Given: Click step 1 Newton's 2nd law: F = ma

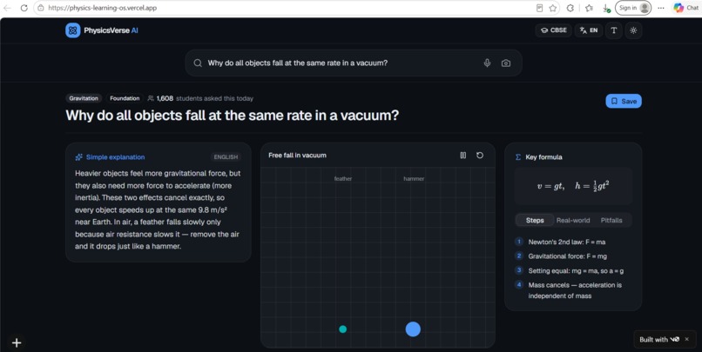Looking at the screenshot, I should 567,242.
